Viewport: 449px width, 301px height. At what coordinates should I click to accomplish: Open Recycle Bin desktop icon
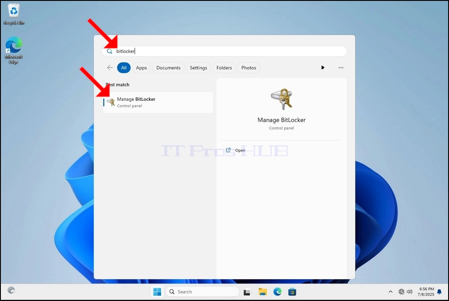[x=14, y=14]
